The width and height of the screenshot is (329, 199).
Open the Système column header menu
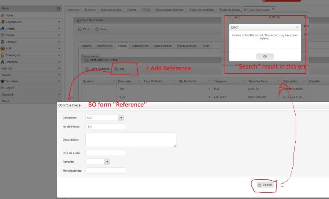coord(114,81)
